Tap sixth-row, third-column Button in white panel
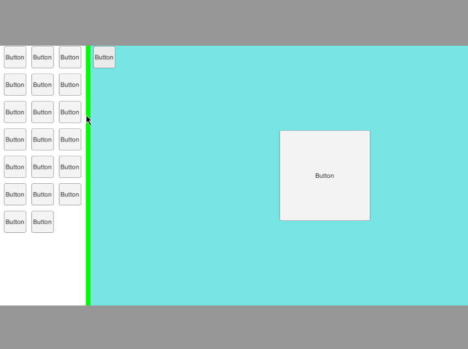 tap(70, 194)
